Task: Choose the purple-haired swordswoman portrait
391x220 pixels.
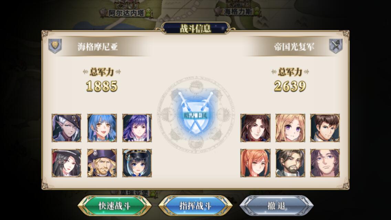Action: coord(137,128)
